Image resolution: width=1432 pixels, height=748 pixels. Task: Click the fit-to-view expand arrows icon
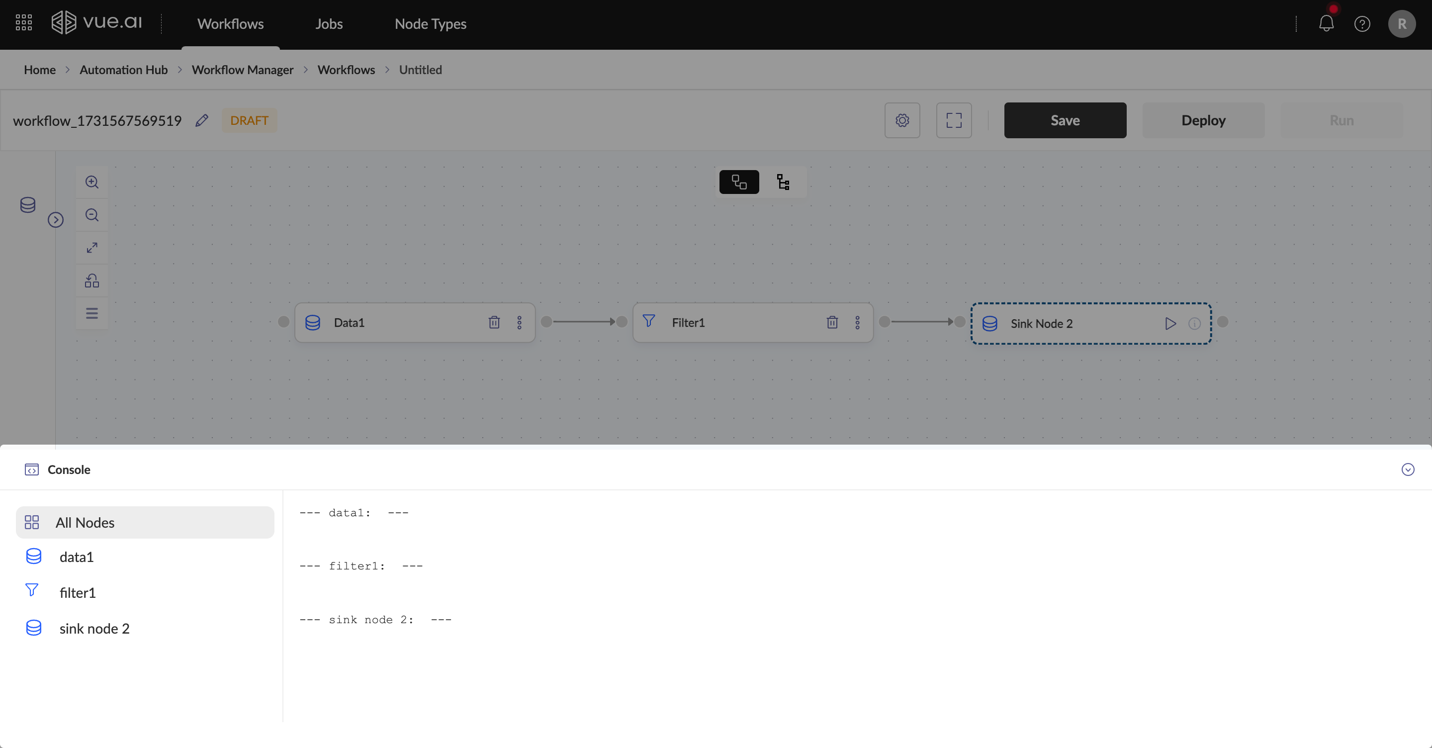(91, 248)
